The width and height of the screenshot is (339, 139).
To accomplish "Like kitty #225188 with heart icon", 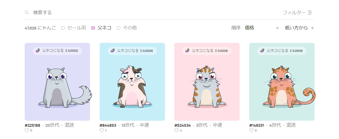I will click(x=27, y=131).
